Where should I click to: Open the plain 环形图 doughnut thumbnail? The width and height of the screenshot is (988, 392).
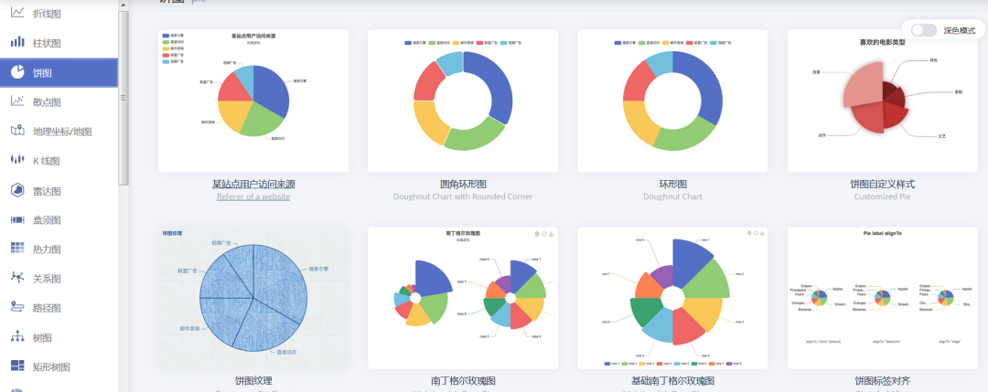[x=672, y=101]
